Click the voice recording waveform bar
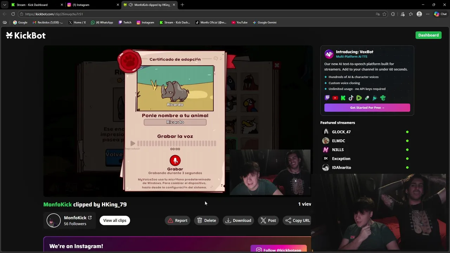This screenshot has height=253, width=450. tap(176, 143)
